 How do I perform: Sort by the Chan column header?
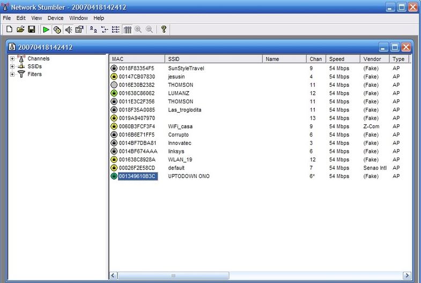316,59
